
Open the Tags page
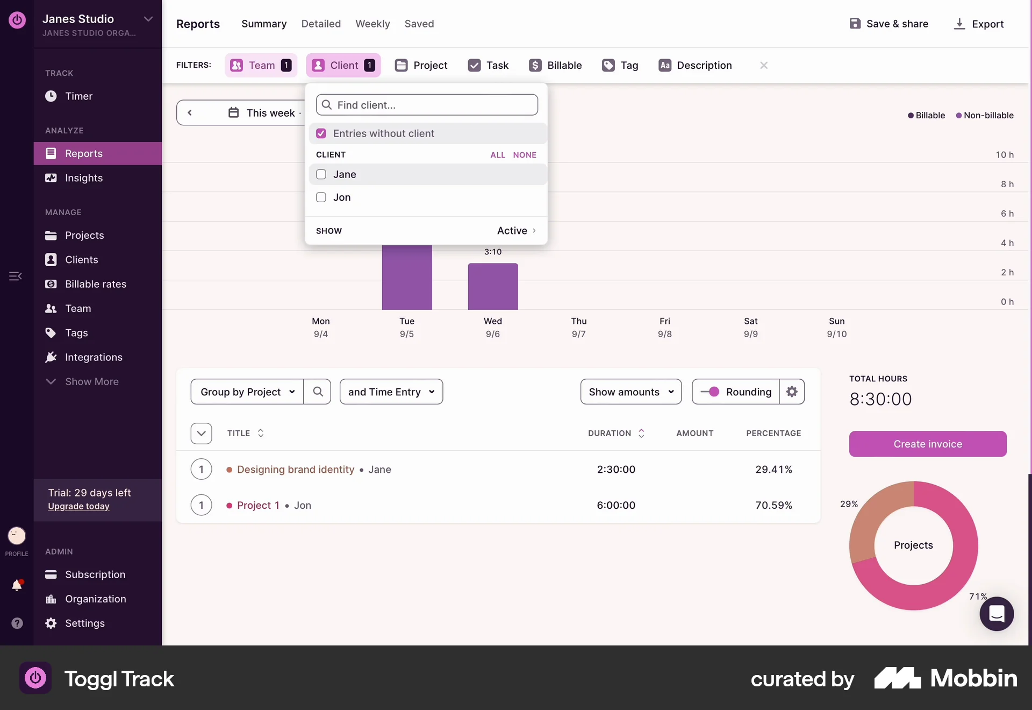coord(76,332)
